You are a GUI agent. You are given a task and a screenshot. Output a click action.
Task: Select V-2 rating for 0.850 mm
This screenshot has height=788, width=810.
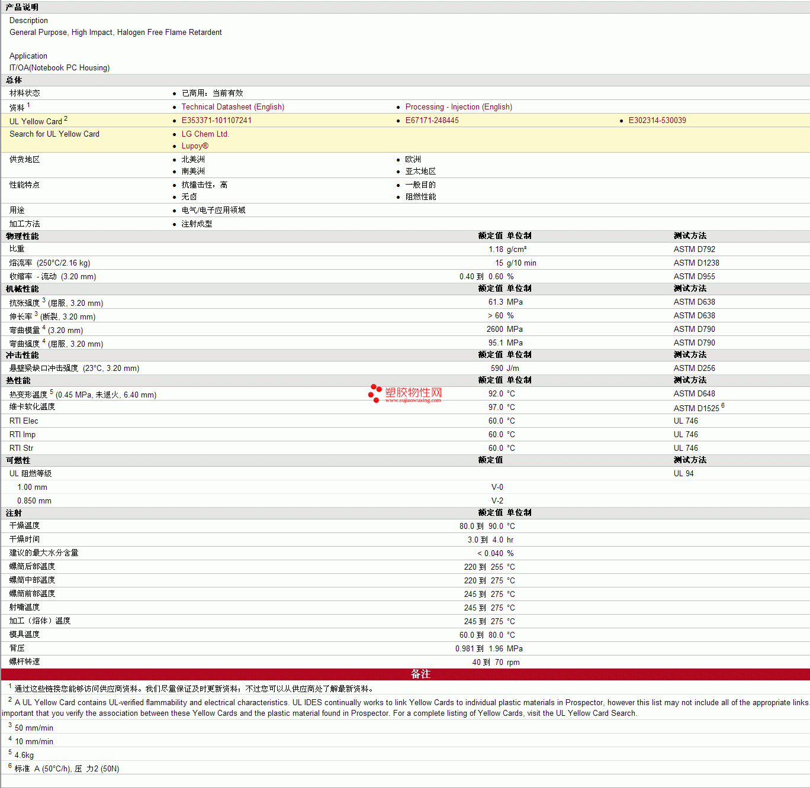497,501
